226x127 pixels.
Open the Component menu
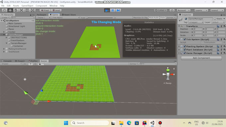pyautogui.click(x=41, y=6)
